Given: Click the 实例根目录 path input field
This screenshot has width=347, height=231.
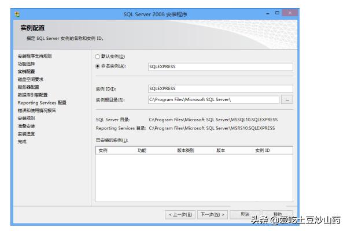Looking at the screenshot, I should click(213, 100).
